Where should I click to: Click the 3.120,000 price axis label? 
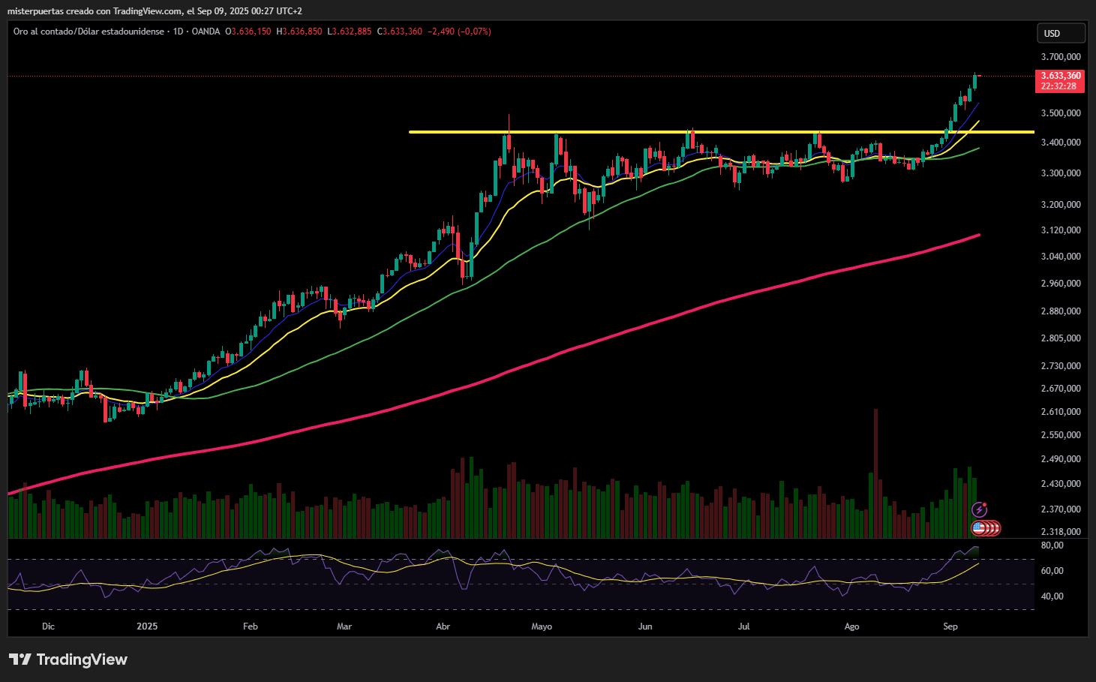click(1061, 230)
